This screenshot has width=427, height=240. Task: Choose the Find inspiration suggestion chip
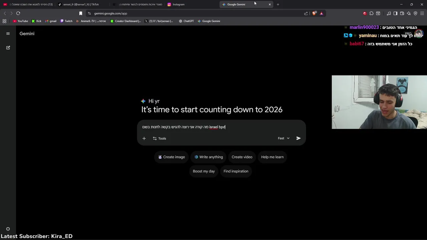[236, 171]
